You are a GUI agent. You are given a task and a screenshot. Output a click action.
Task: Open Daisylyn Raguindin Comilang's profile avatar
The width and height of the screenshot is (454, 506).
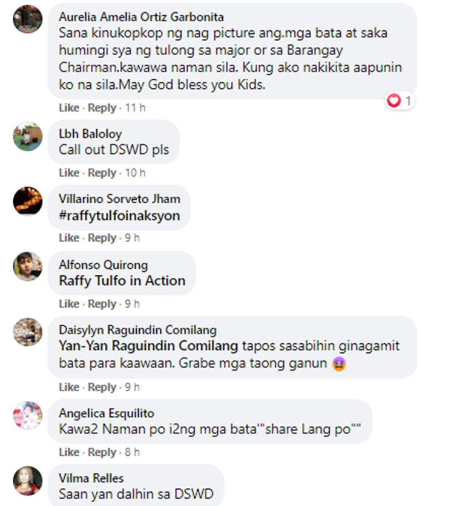point(28,332)
